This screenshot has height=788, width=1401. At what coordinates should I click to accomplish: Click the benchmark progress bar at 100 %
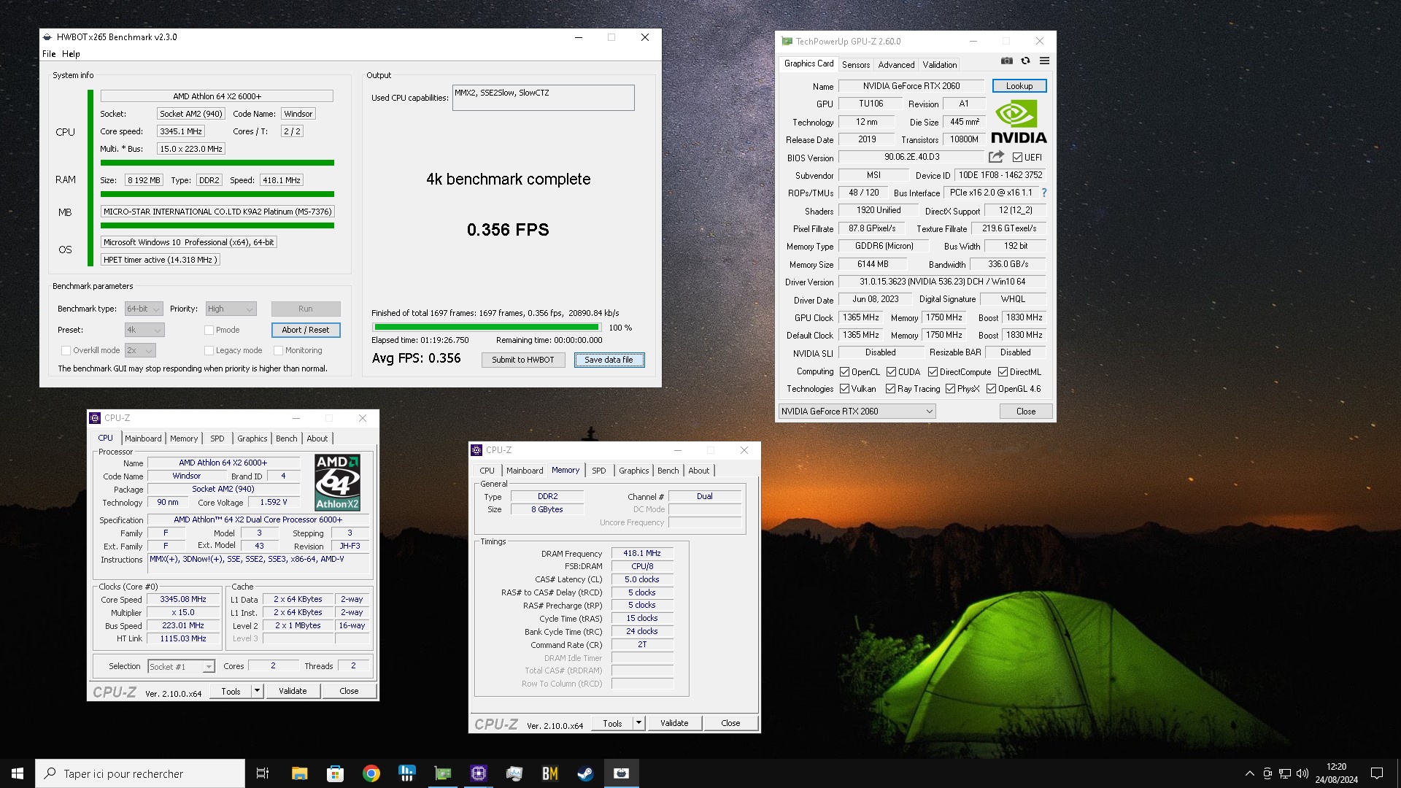point(487,328)
